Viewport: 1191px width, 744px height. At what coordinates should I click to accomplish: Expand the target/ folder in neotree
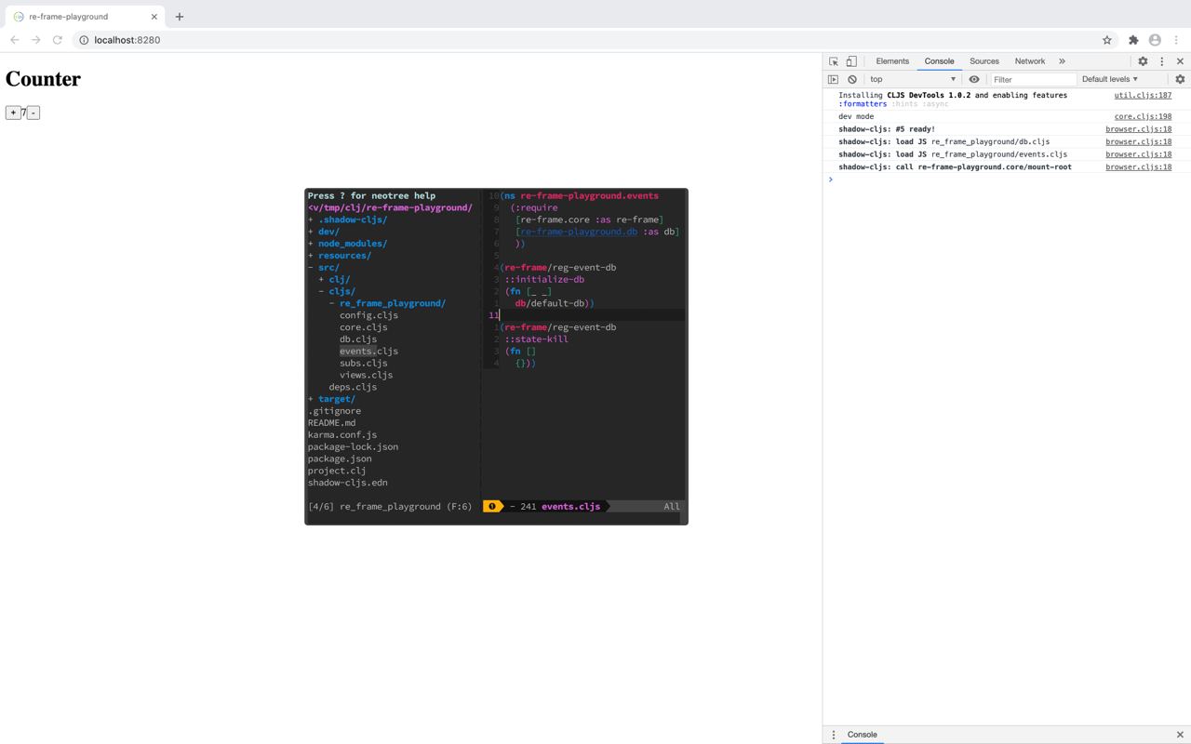click(x=331, y=399)
